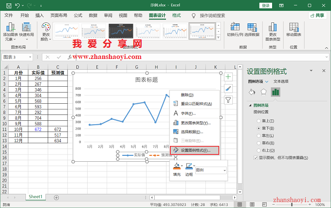Click the Ribbon Display Options icon
The height and width of the screenshot is (208, 331).
pos(281,5)
